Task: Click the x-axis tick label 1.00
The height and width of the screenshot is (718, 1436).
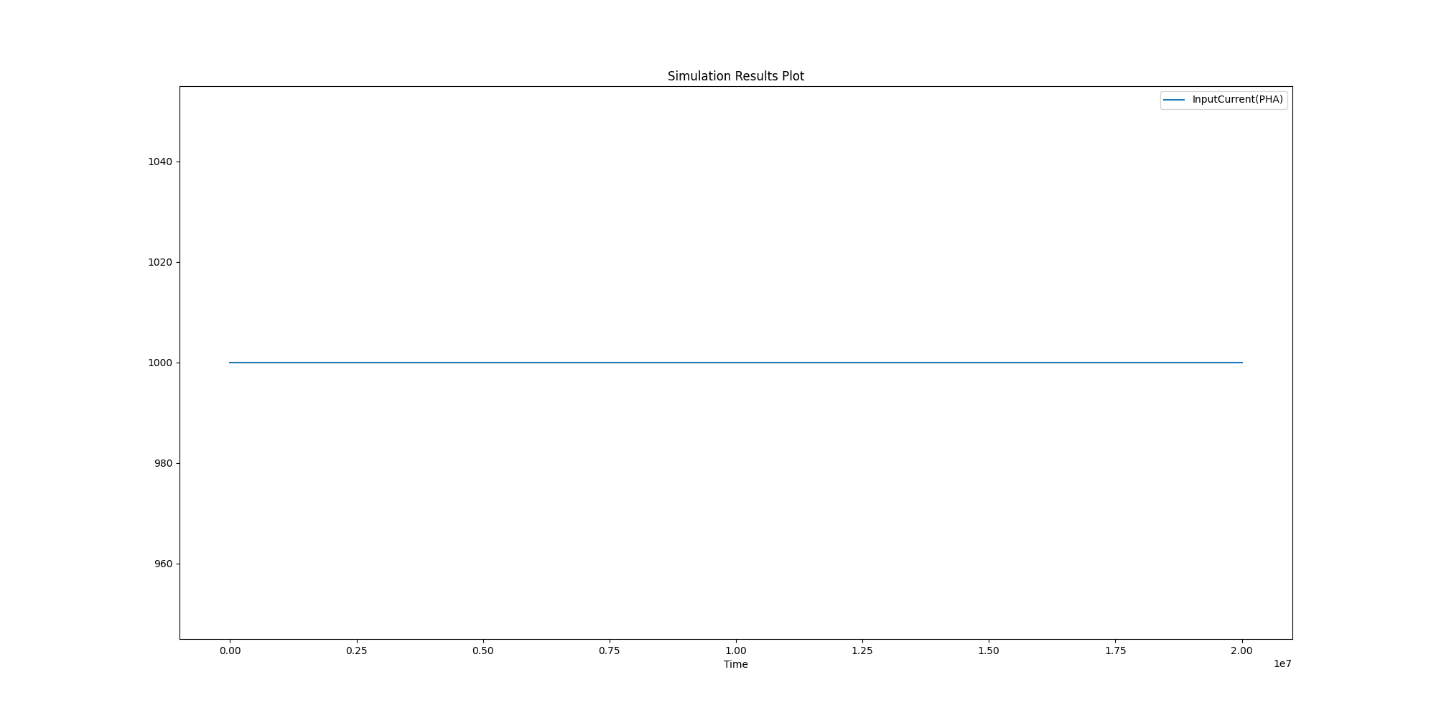Action: pyautogui.click(x=735, y=651)
